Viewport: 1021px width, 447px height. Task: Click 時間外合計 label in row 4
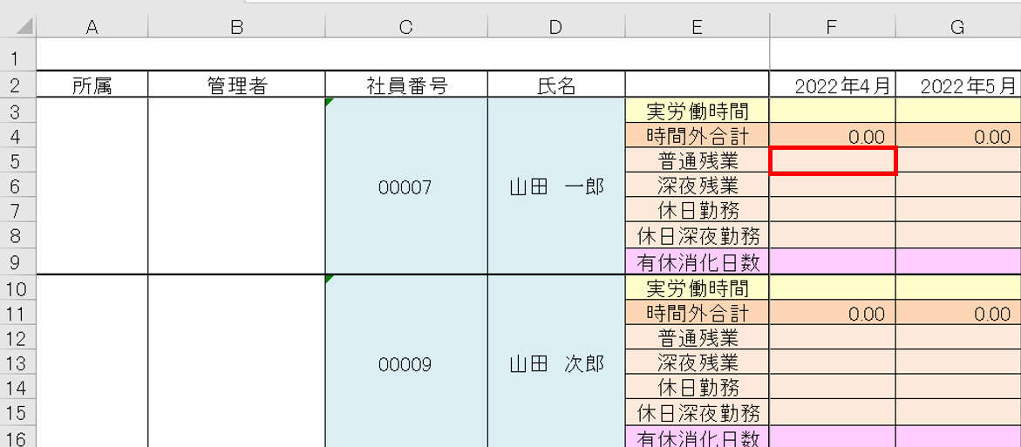[697, 136]
